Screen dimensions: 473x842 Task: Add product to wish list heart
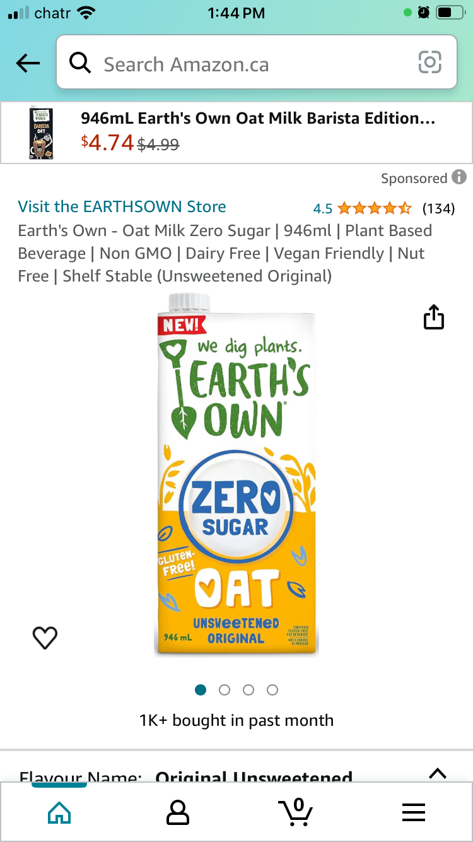point(45,638)
